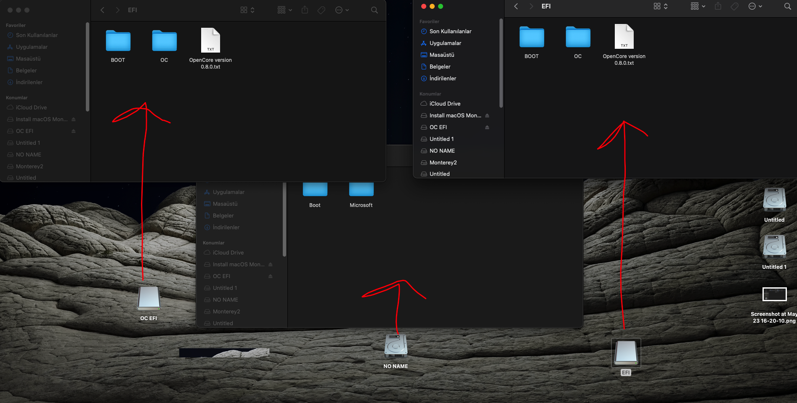Select OpenCore version 0.8.0.txt in left EFI window
The width and height of the screenshot is (797, 403).
coord(210,48)
